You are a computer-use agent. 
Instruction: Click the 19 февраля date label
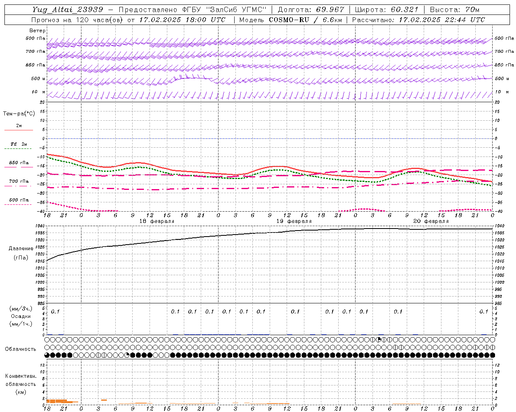coord(294,221)
